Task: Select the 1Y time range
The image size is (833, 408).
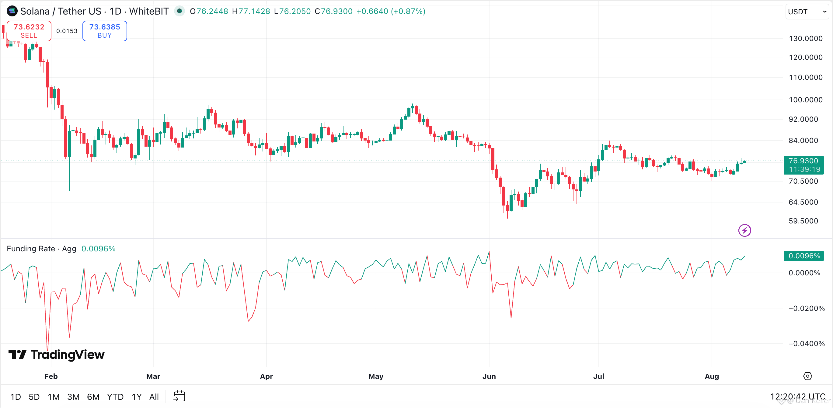Action: point(137,397)
